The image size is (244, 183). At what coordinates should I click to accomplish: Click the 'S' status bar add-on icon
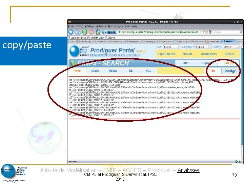click(240, 162)
